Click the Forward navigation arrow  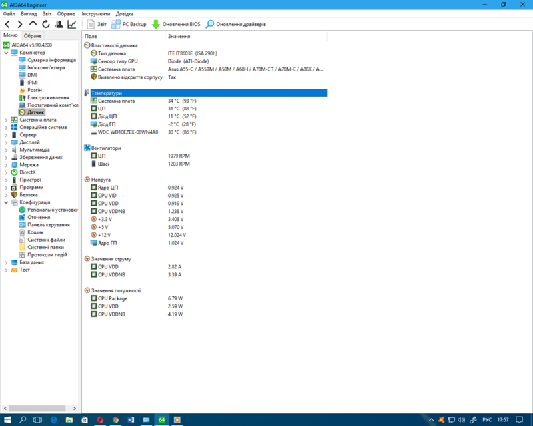click(20, 24)
